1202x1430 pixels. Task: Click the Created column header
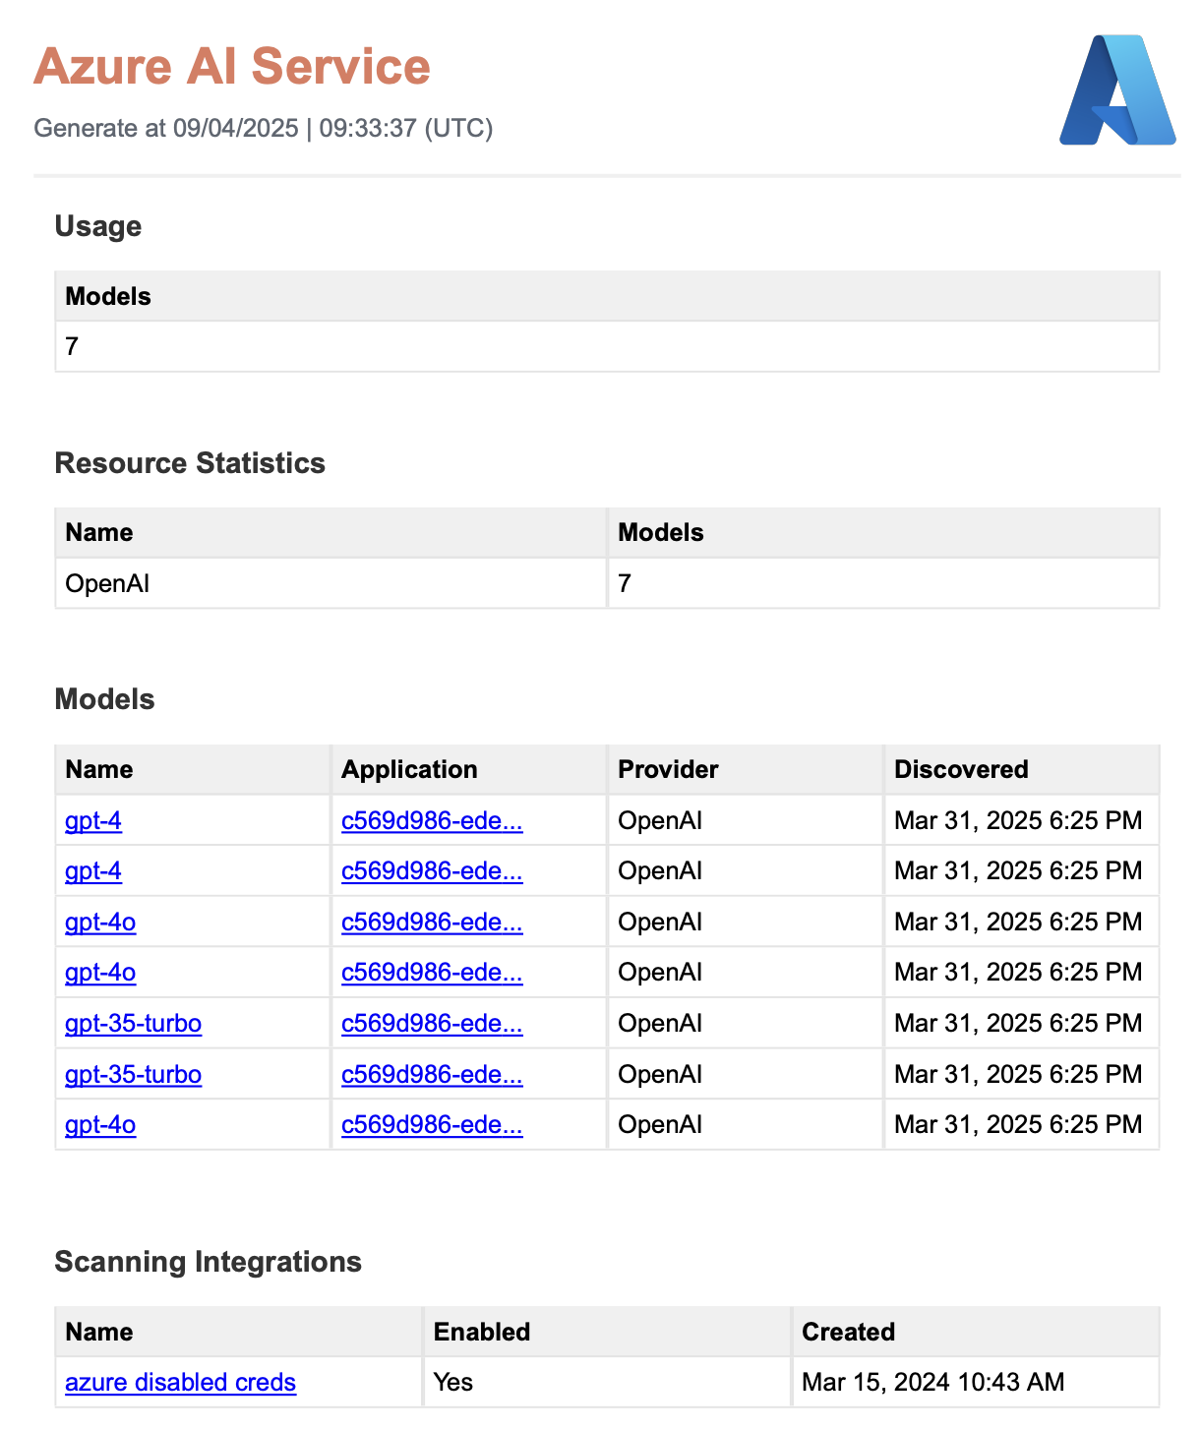click(848, 1332)
